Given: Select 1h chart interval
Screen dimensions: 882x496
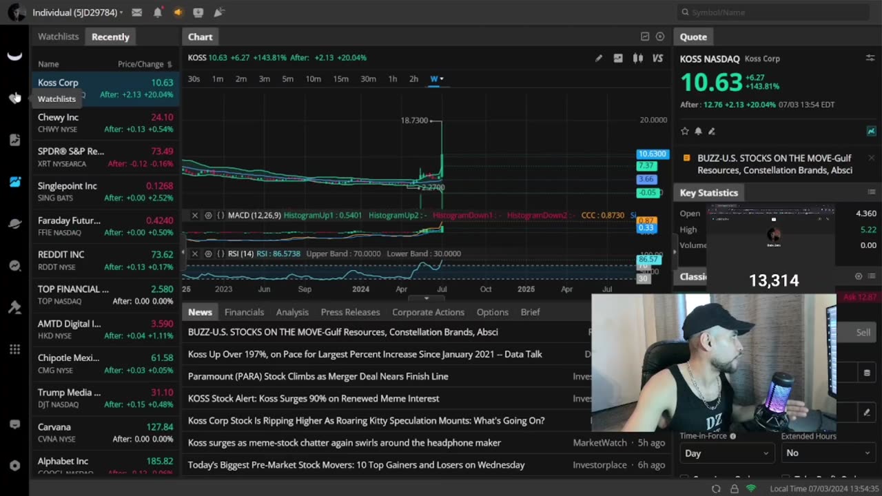Looking at the screenshot, I should pyautogui.click(x=392, y=79).
